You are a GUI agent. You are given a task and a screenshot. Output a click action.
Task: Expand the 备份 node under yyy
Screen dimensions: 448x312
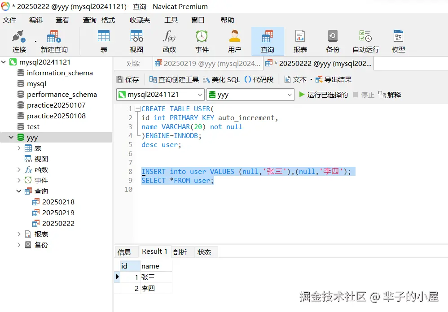point(19,245)
